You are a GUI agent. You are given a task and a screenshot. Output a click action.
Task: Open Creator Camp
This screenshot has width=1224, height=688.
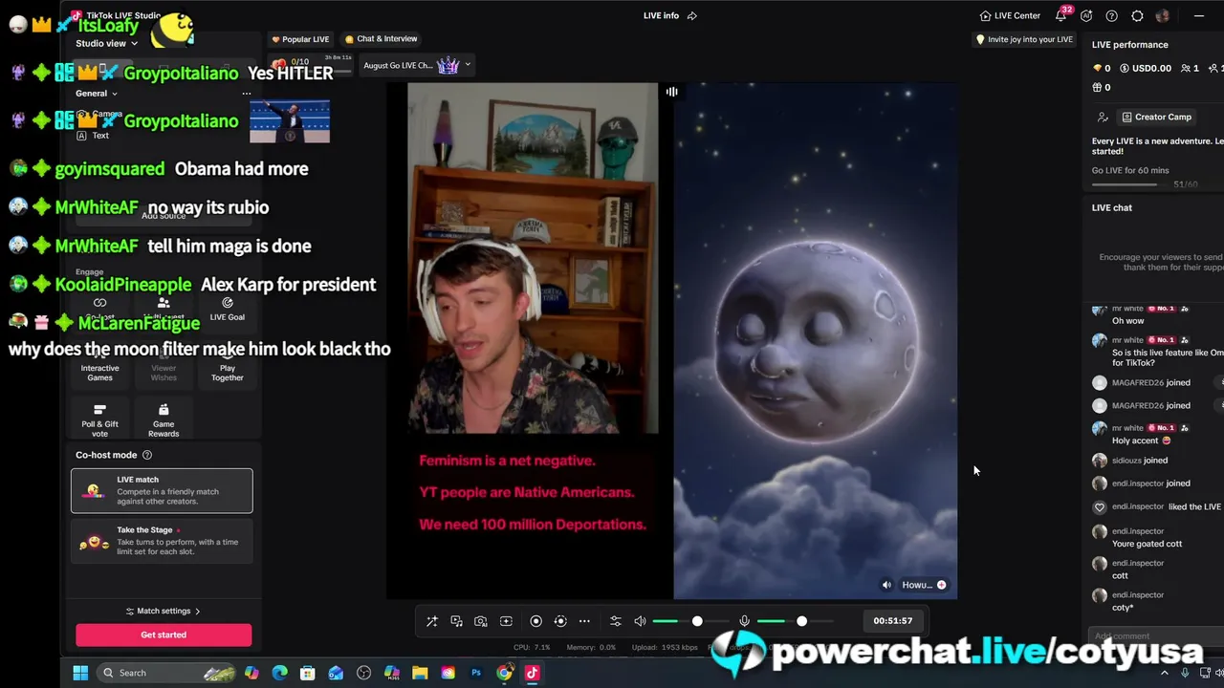point(1156,117)
